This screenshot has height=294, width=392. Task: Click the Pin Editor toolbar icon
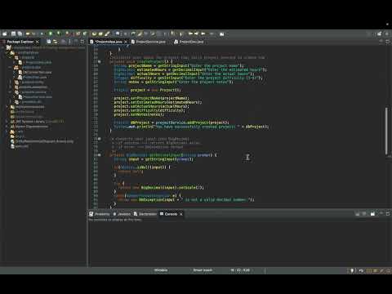(222, 33)
